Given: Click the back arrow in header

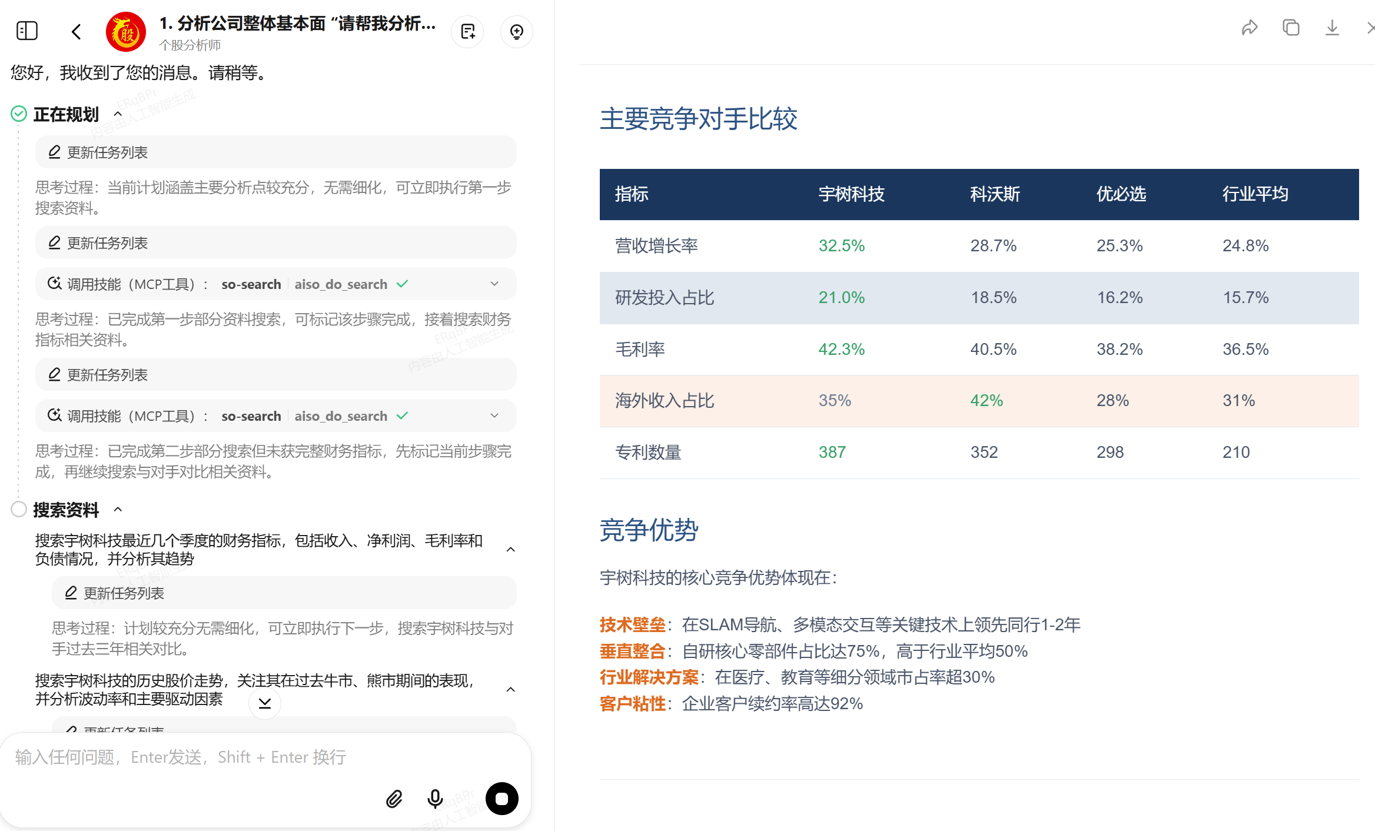Looking at the screenshot, I should (x=76, y=32).
